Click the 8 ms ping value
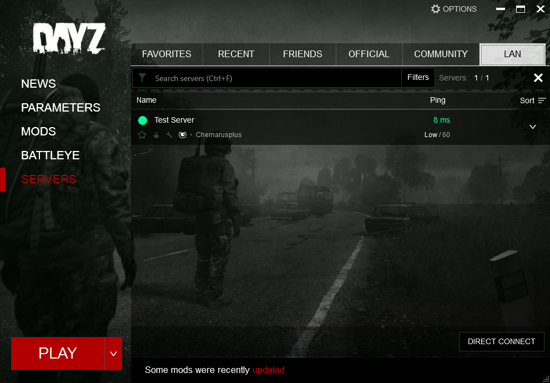This screenshot has width=550, height=383. pos(442,120)
